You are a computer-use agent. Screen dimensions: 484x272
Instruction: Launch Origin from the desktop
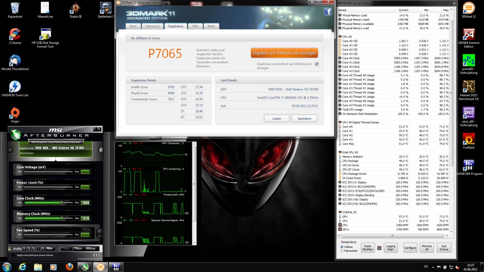tap(15, 115)
